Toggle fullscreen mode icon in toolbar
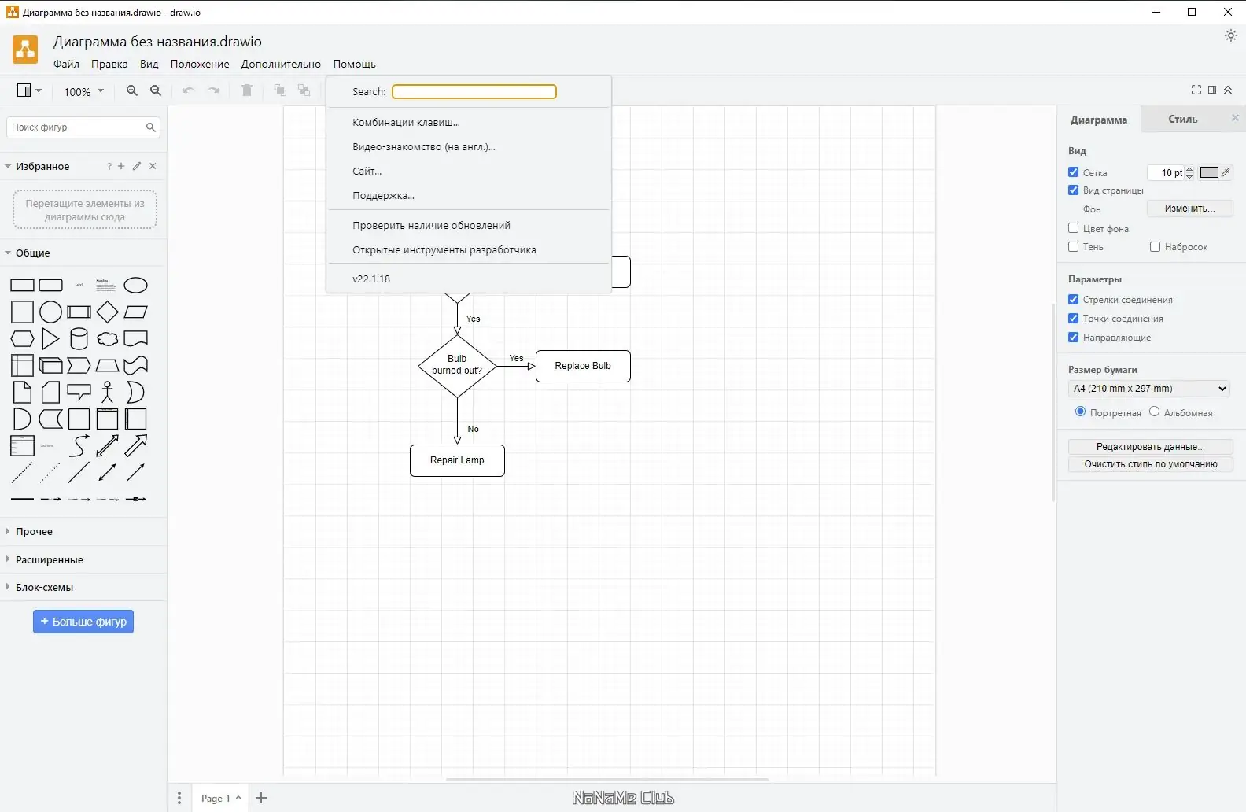1246x812 pixels. (1196, 90)
